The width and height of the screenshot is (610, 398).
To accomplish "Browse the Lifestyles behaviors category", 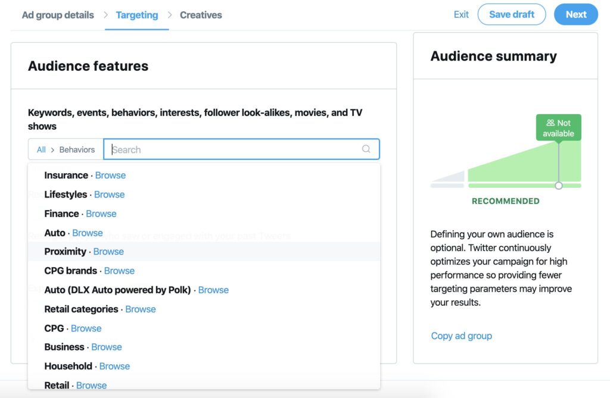I will coord(110,195).
